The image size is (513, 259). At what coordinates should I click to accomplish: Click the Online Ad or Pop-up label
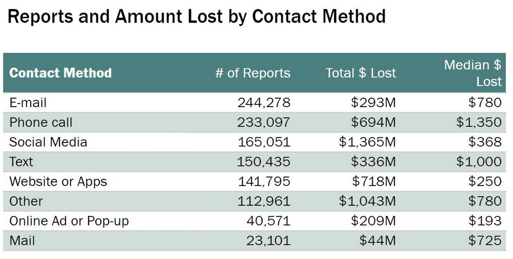[69, 221]
